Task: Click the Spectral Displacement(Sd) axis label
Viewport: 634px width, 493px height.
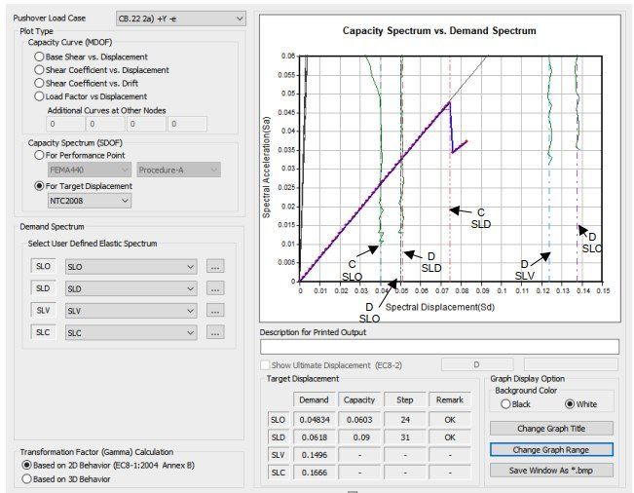Action: click(440, 307)
